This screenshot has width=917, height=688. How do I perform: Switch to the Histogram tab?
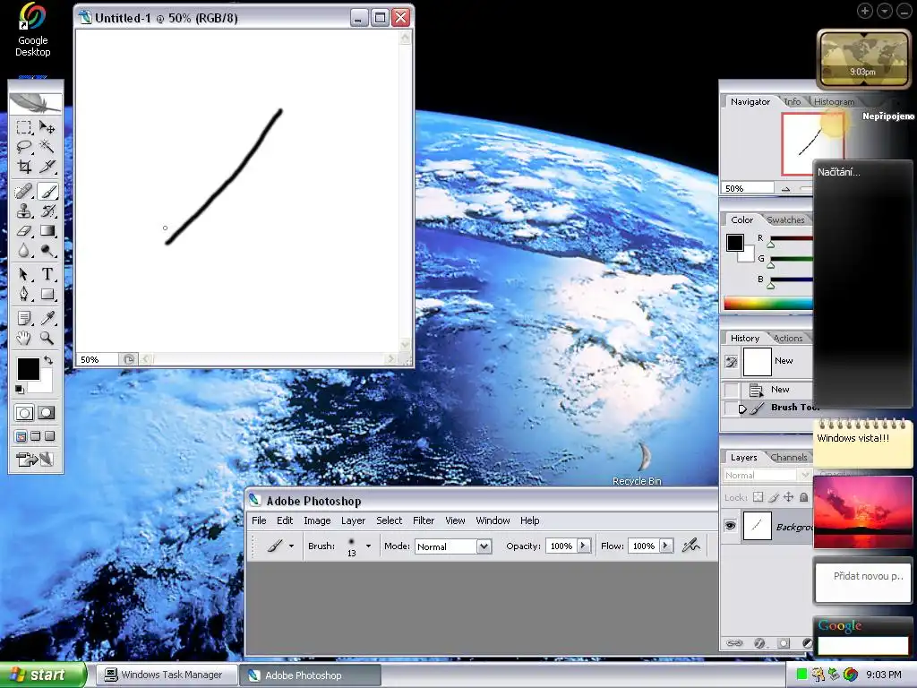(x=834, y=102)
